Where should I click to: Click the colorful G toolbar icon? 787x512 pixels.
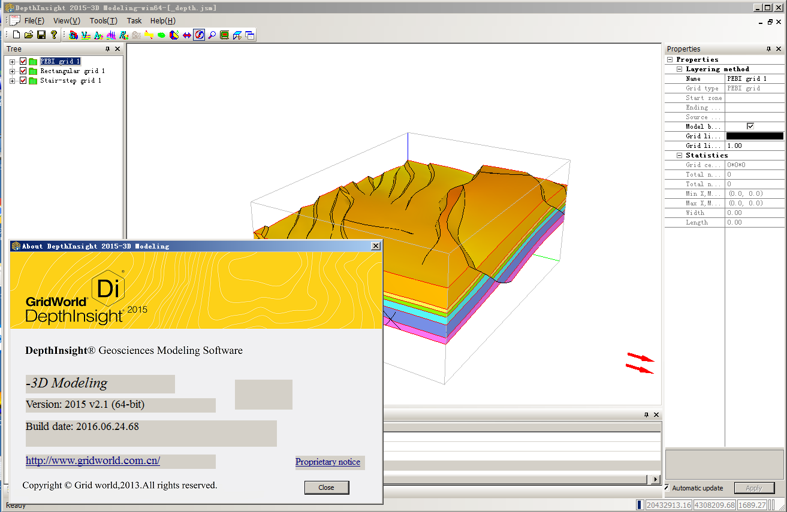(x=73, y=35)
